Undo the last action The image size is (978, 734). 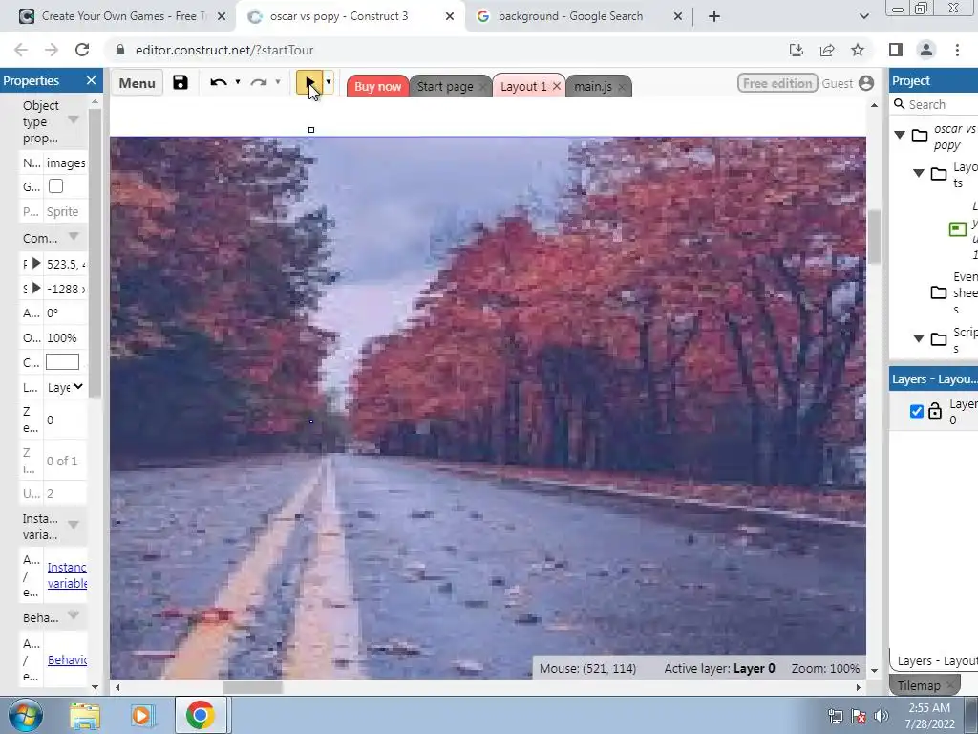pos(219,82)
